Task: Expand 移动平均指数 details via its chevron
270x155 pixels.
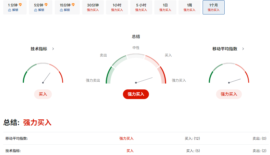Action: [x=243, y=49]
